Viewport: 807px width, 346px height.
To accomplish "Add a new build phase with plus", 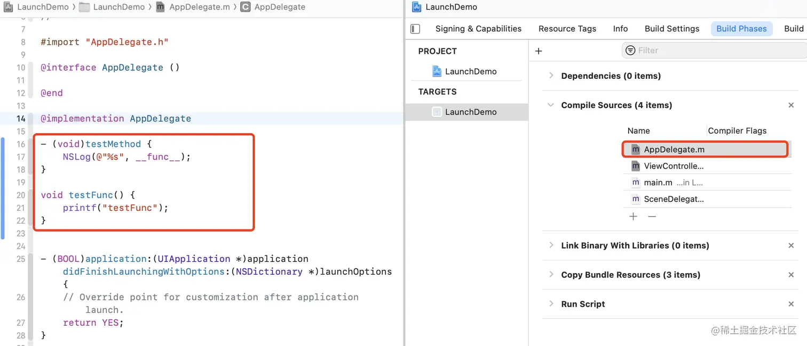I will click(539, 51).
